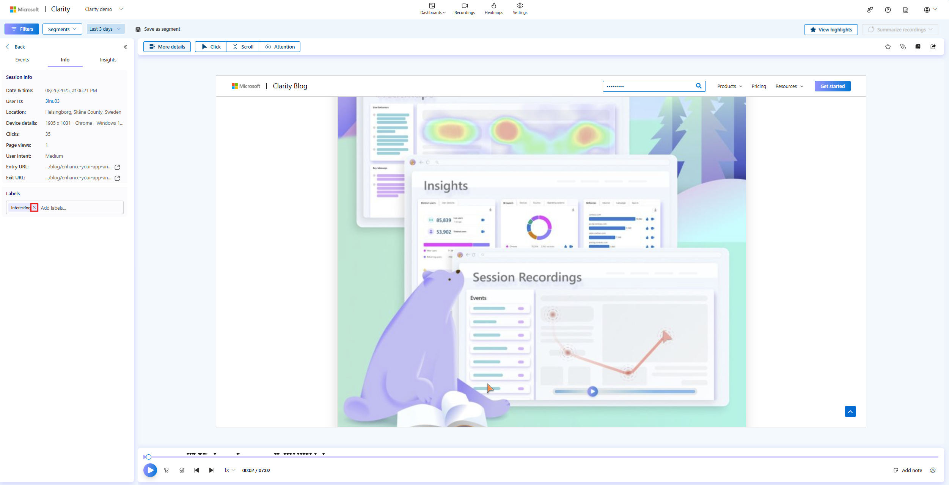
Task: Open the Filters panel
Action: click(x=22, y=29)
